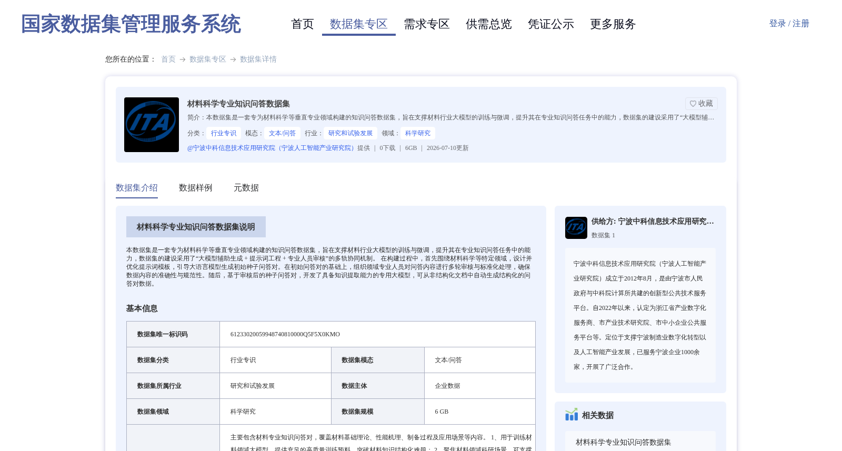Click the 国家数据集管理服务系统 site title
The height and width of the screenshot is (451, 842).
[131, 24]
